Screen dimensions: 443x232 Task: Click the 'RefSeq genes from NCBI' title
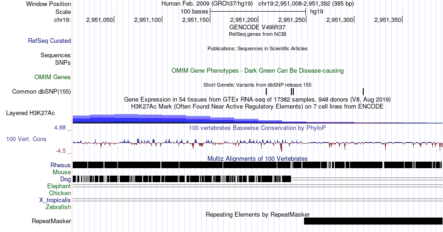tap(257, 34)
